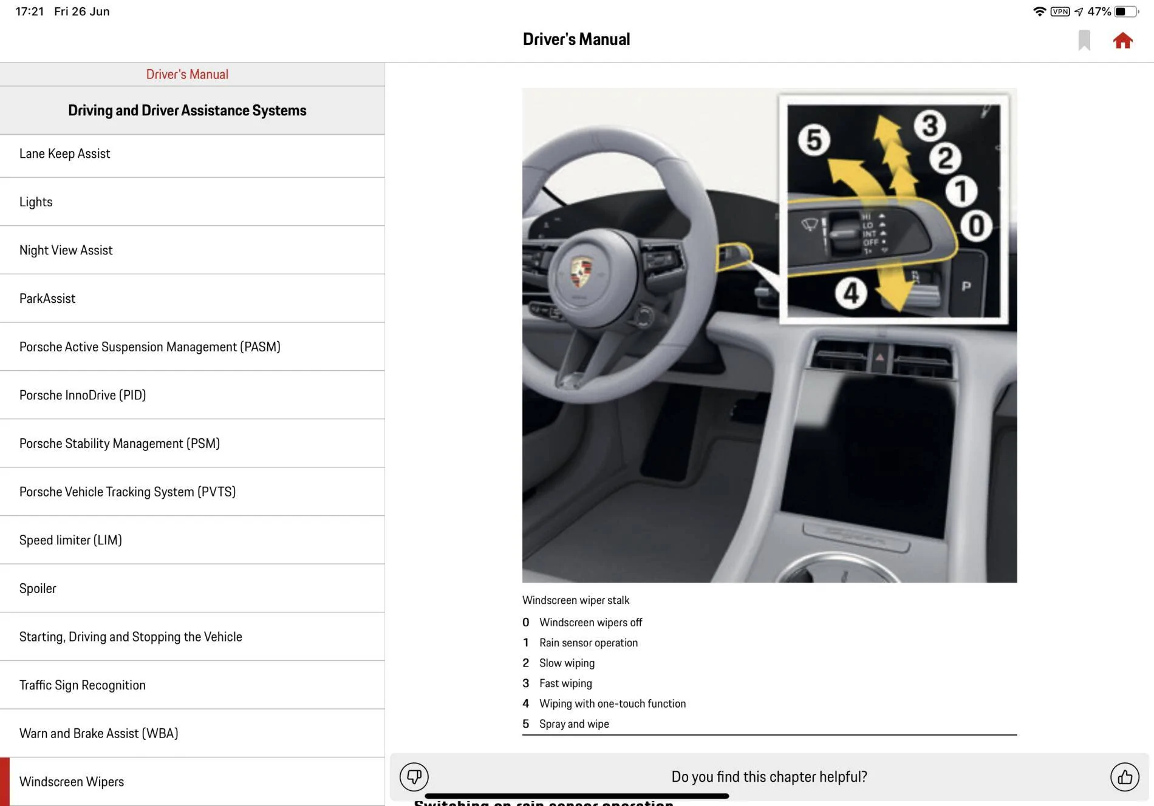Tap legend entry 'Windscreen wipers off'
This screenshot has height=806, width=1154.
590,623
